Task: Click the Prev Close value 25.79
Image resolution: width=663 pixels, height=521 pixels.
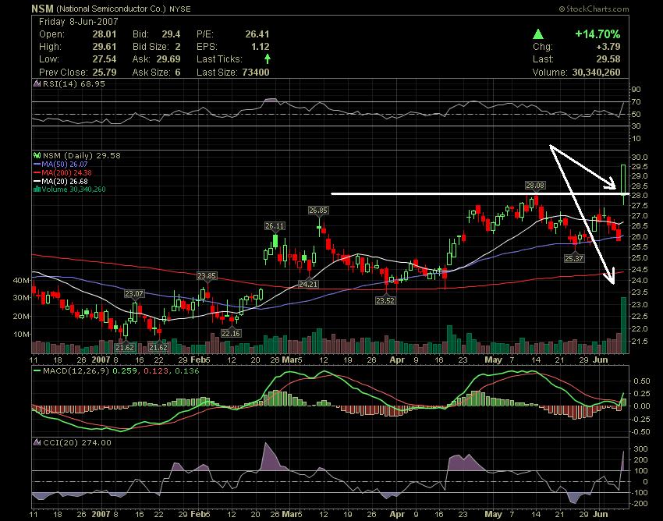Action: (x=105, y=73)
